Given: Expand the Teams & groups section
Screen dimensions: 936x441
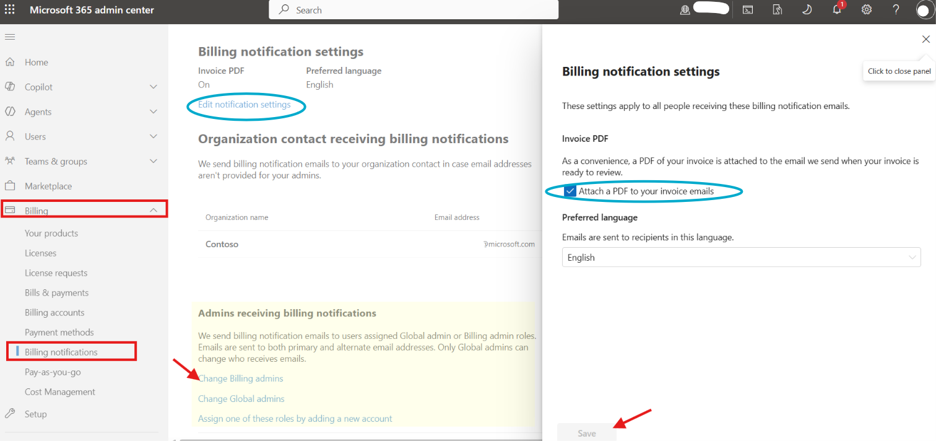Looking at the screenshot, I should click(154, 161).
